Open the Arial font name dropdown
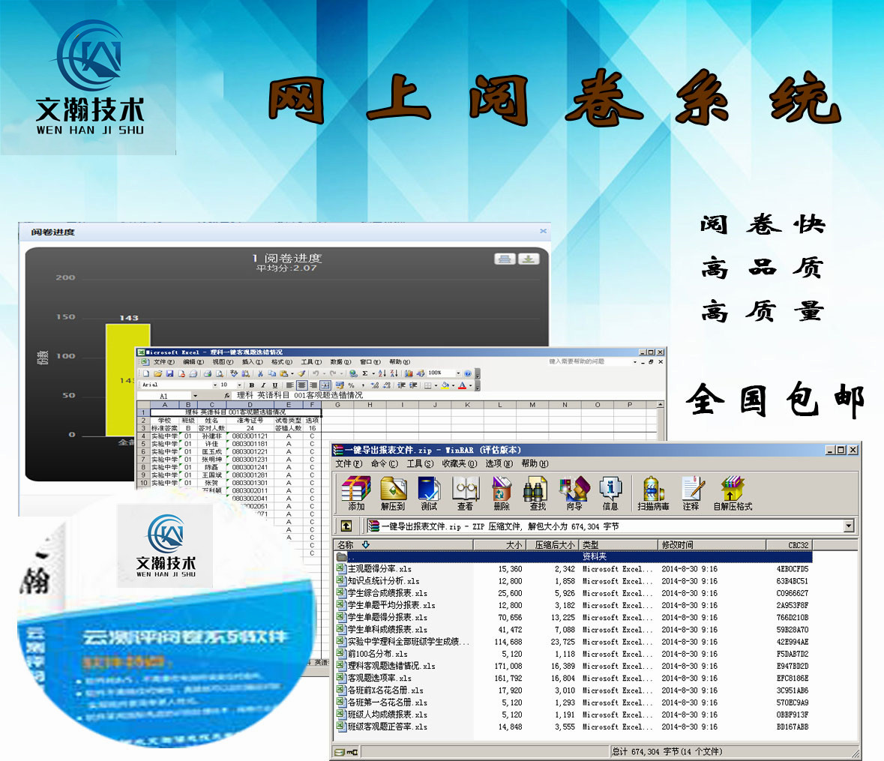This screenshot has width=884, height=761. click(x=215, y=385)
